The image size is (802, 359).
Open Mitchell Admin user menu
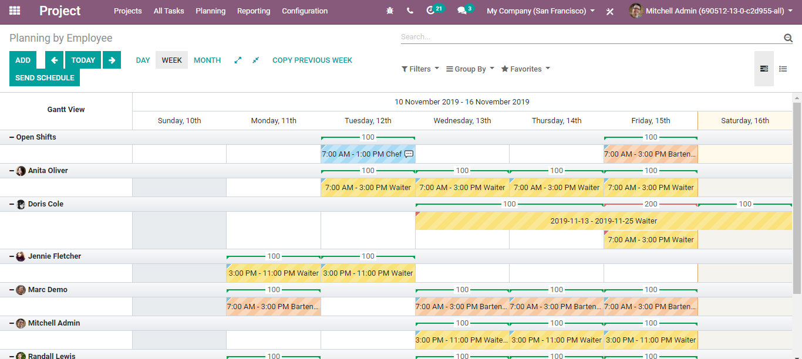pyautogui.click(x=710, y=11)
